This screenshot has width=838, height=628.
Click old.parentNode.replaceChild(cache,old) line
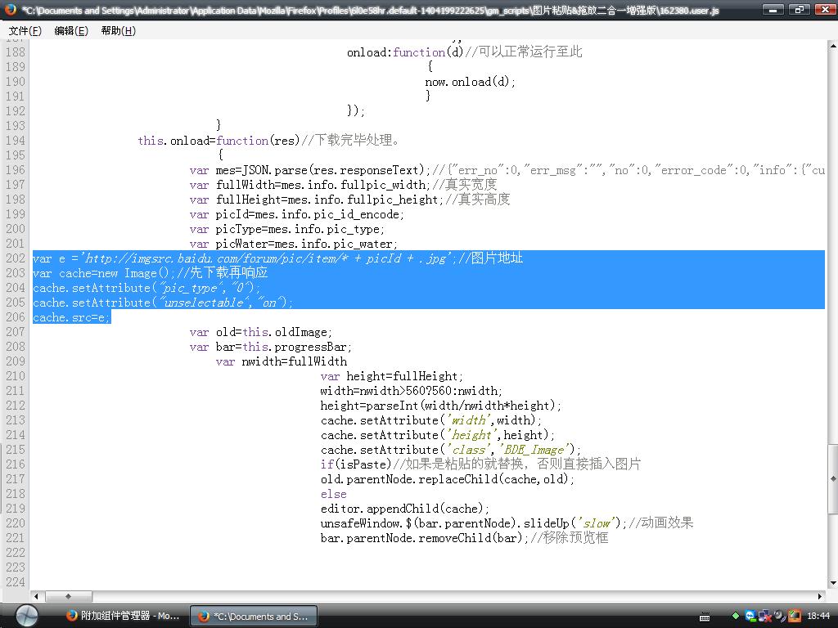[448, 479]
